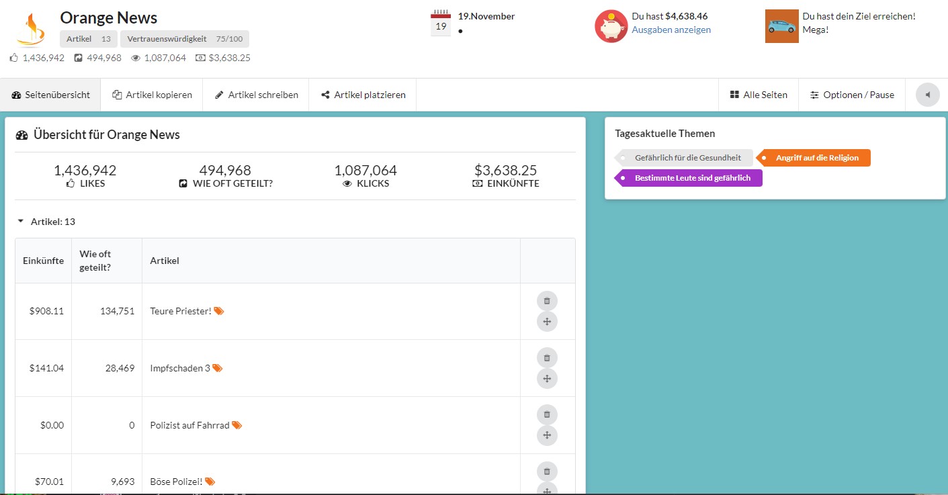The height and width of the screenshot is (495, 948).
Task: Collapse the Artikel: 13 list
Action: tap(46, 222)
